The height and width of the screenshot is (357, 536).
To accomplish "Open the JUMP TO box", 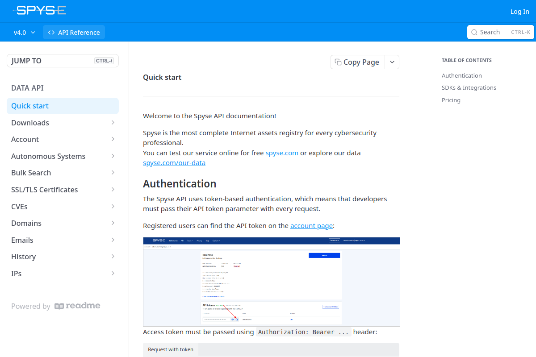I will tap(63, 61).
